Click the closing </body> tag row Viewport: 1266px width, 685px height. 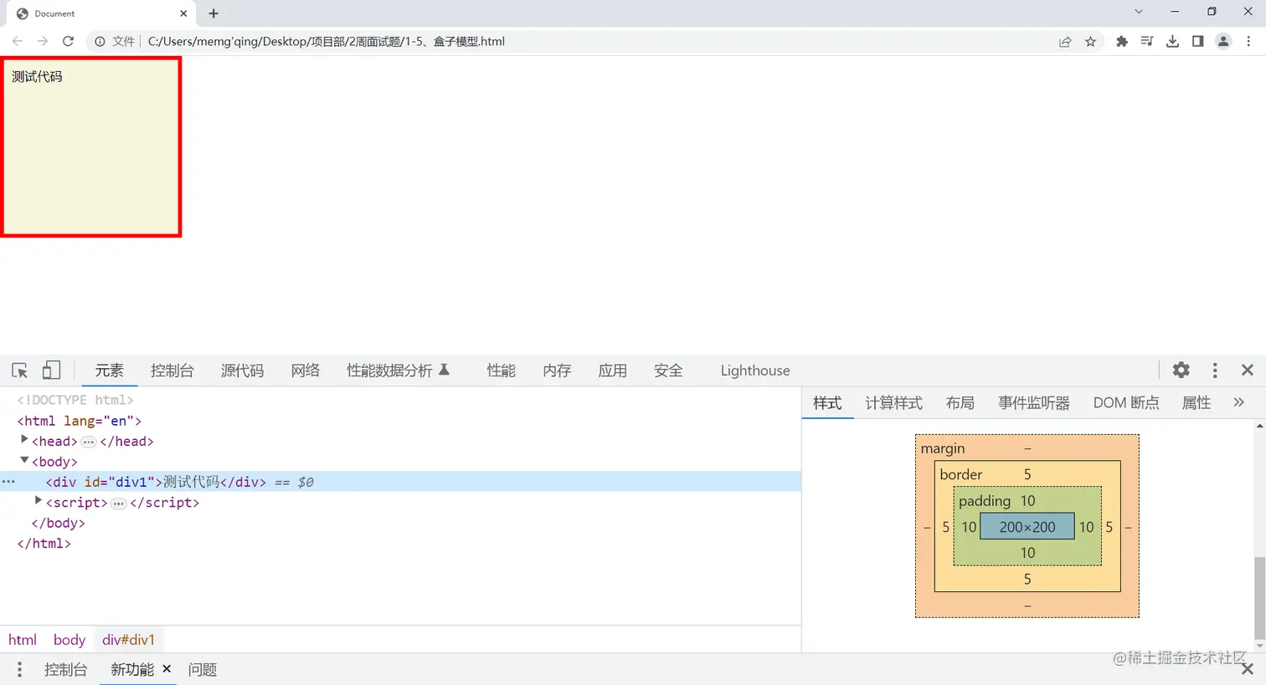(x=400, y=523)
